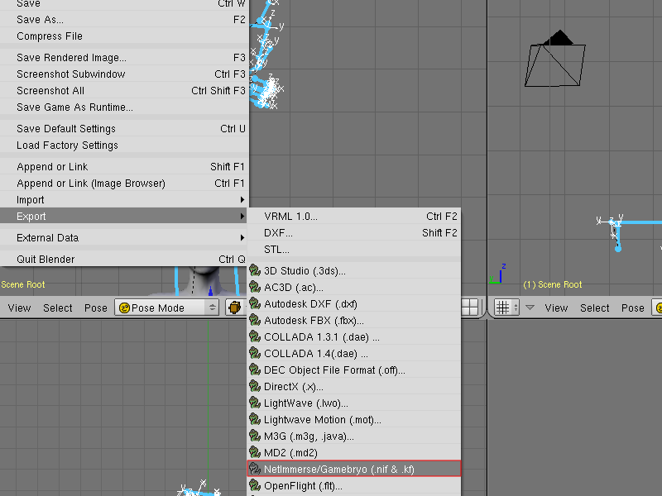Open View menu in the grid-icon header

(556, 308)
